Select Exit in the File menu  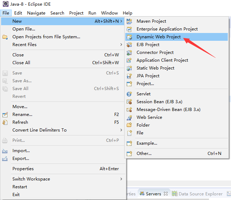62,195
